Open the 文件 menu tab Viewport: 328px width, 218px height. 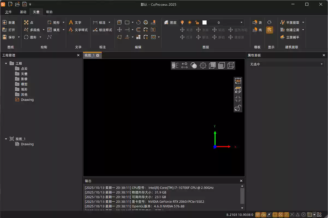(8, 12)
